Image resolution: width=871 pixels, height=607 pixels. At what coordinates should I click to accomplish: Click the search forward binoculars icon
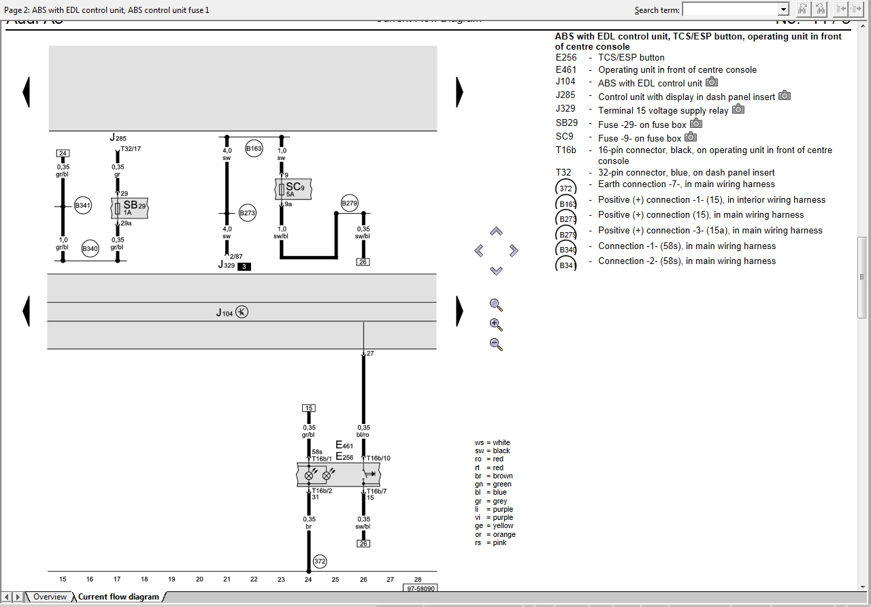pyautogui.click(x=803, y=9)
